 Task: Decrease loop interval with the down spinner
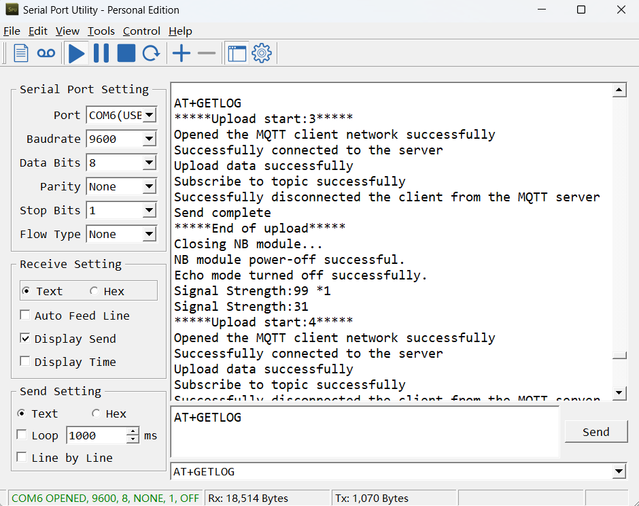click(x=133, y=439)
